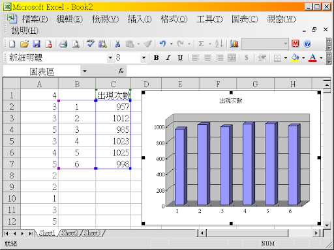Toggle Bold formatting

click(156, 58)
